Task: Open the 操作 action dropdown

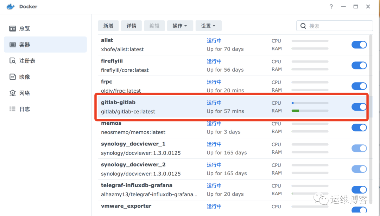Action: tap(180, 26)
